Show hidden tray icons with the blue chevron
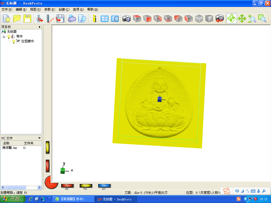Image resolution: width=271 pixels, height=203 pixels. [x=246, y=199]
